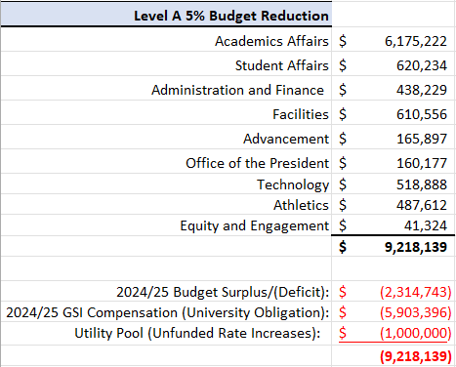Select the value 160,177

pyautogui.click(x=422, y=163)
